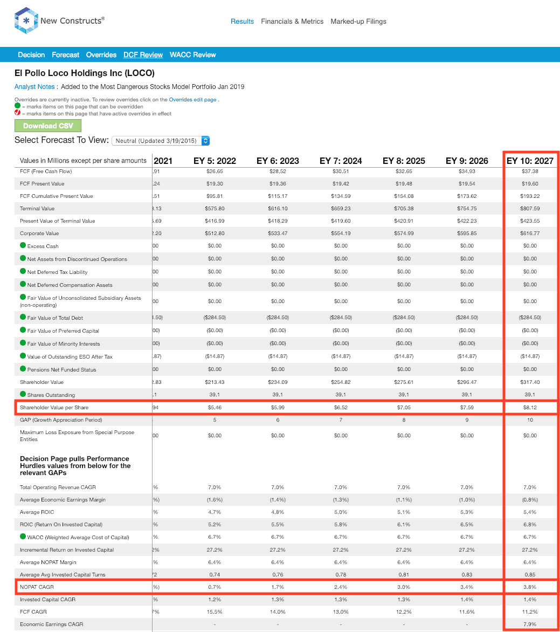Viewport: 560px width, 632px height.
Task: Click green dot beside Fair Value of Total Debt
Action: click(23, 317)
